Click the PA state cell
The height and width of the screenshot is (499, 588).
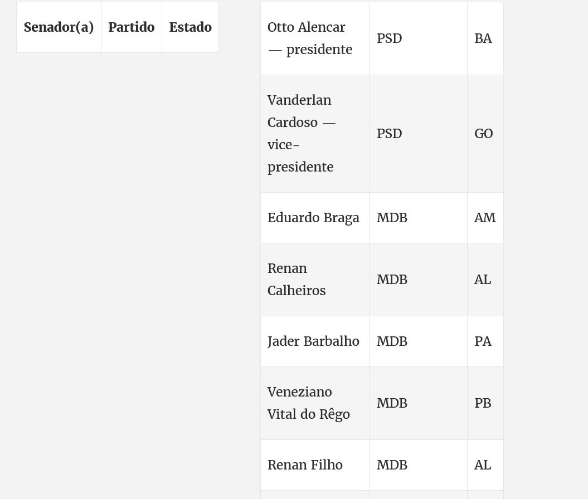point(485,341)
